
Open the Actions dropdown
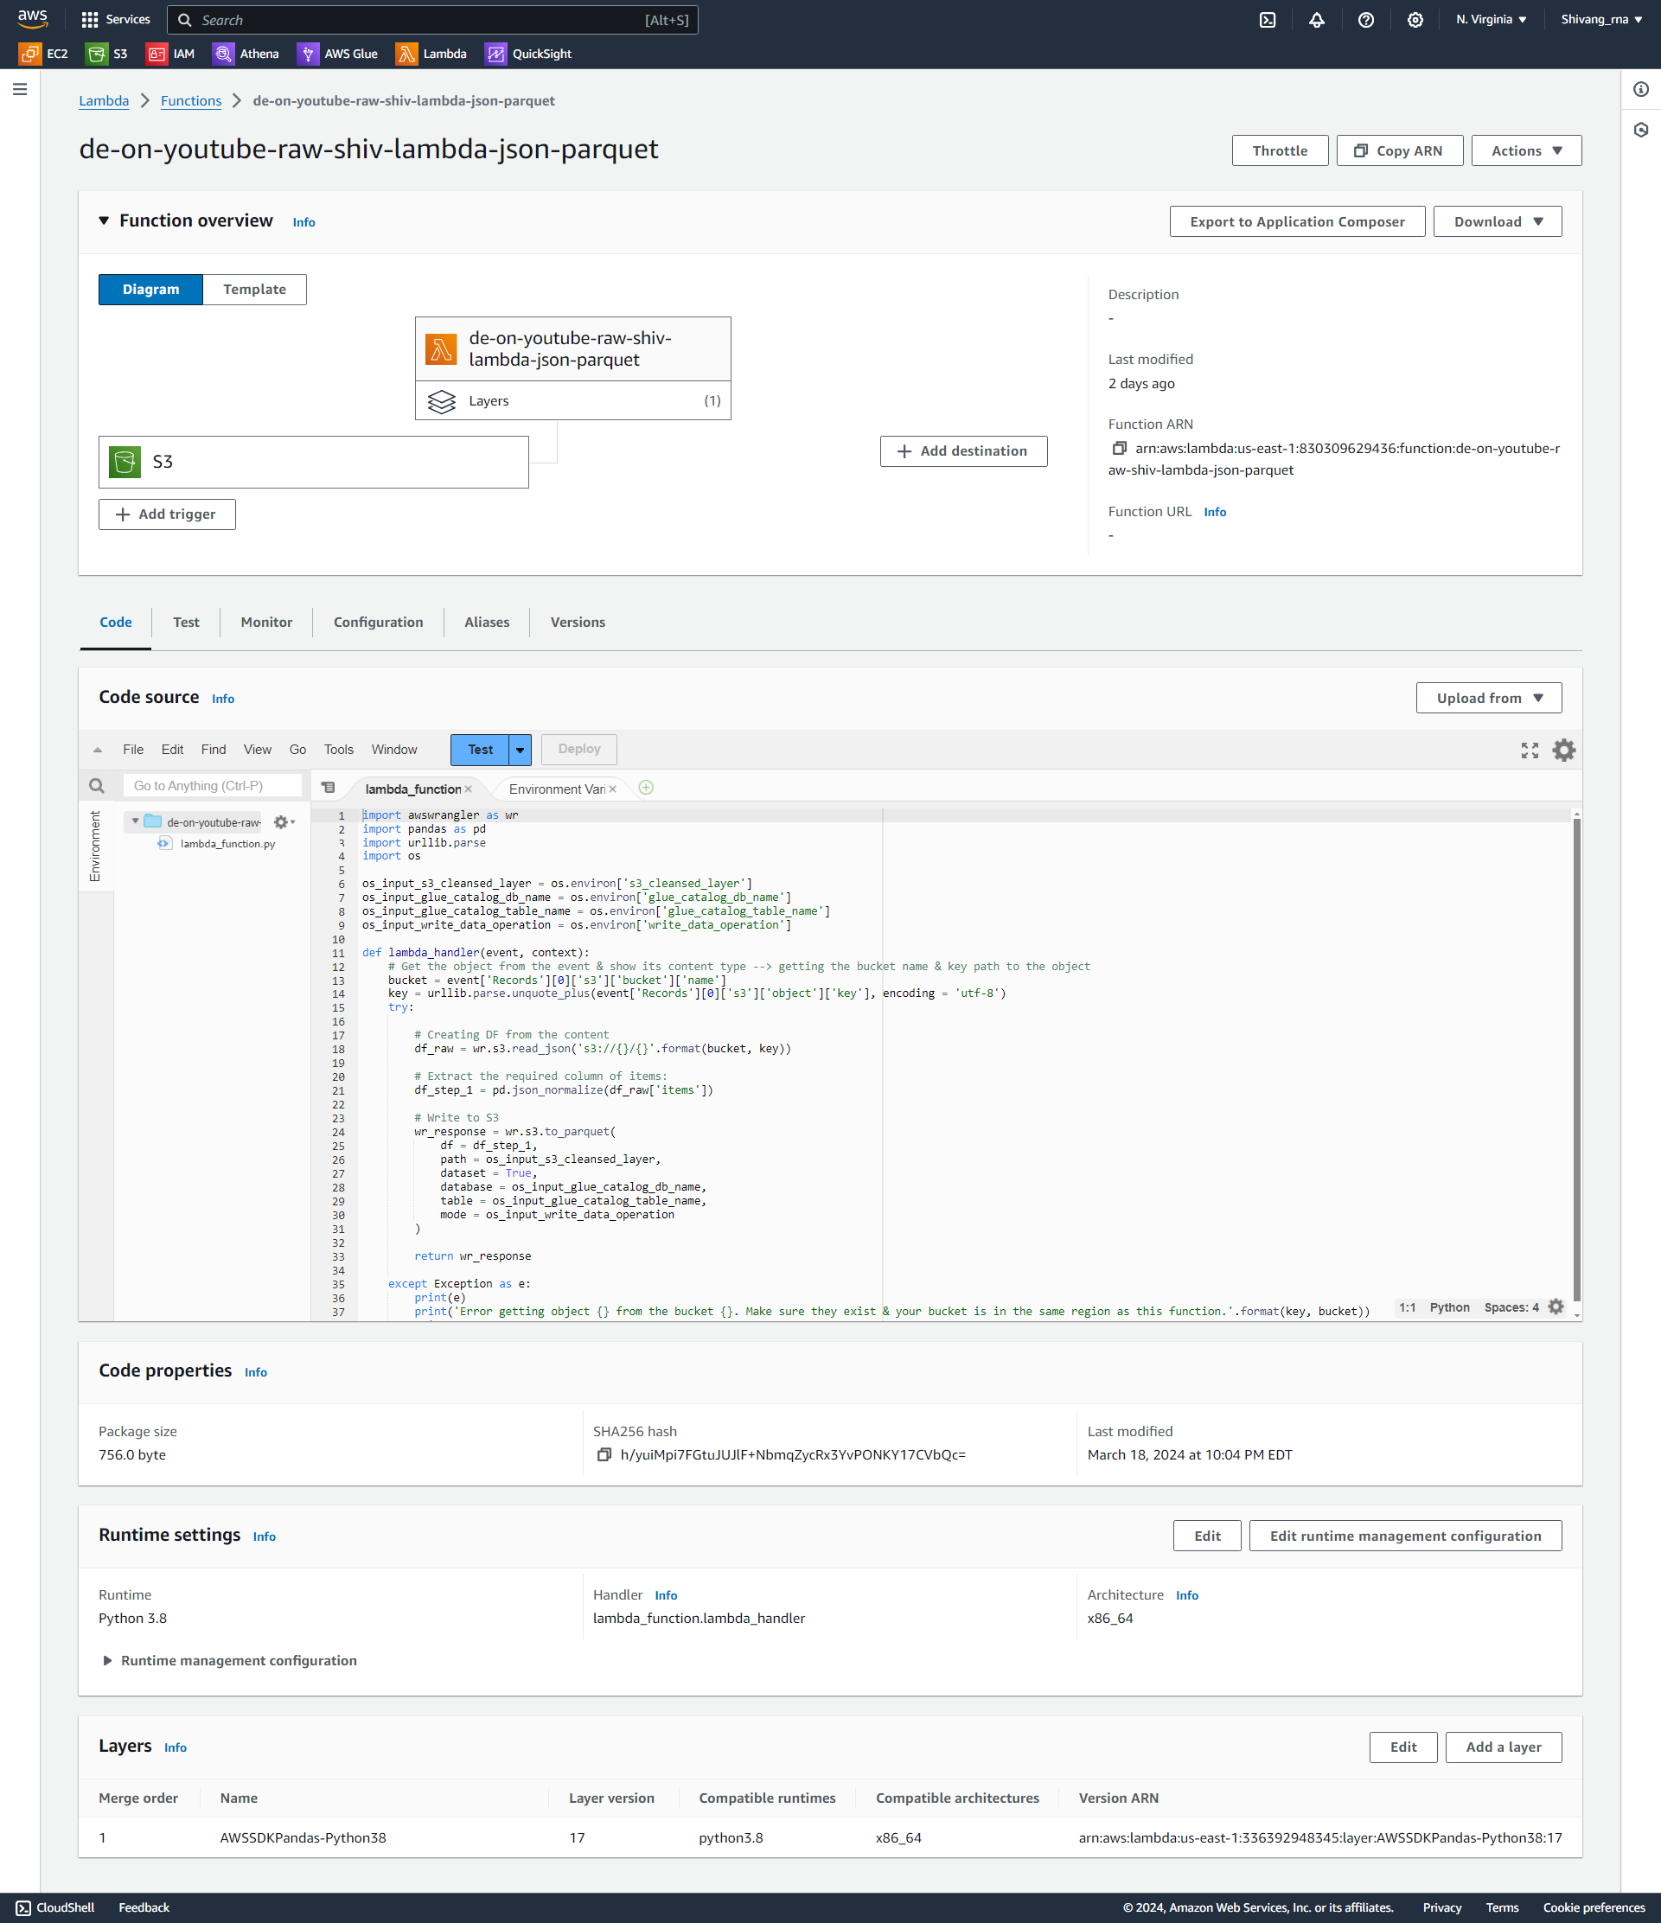1525,150
